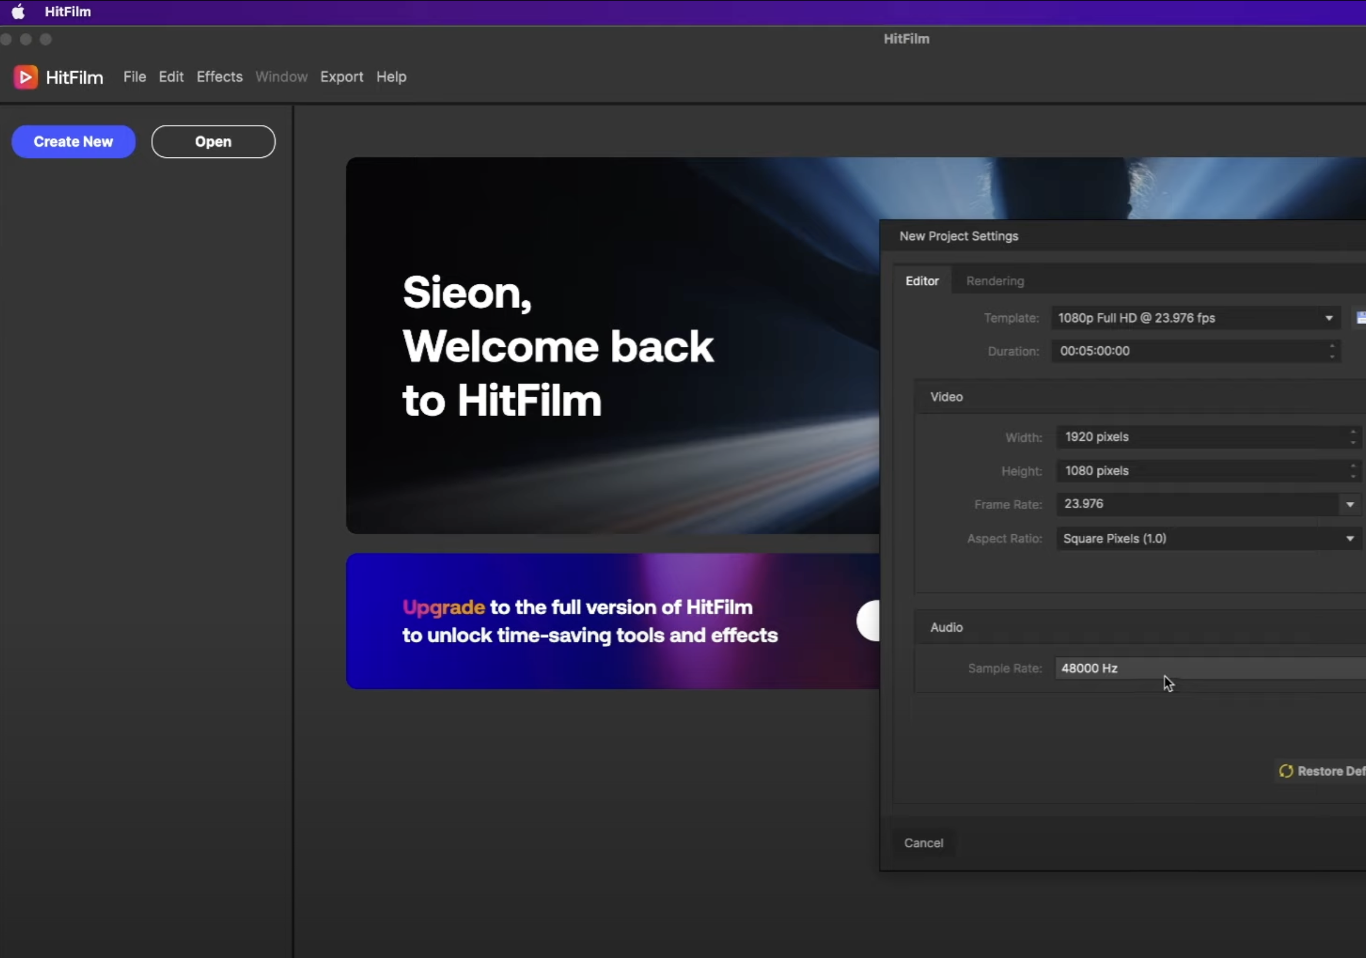1366x958 pixels.
Task: Open the File menu
Action: pyautogui.click(x=135, y=77)
